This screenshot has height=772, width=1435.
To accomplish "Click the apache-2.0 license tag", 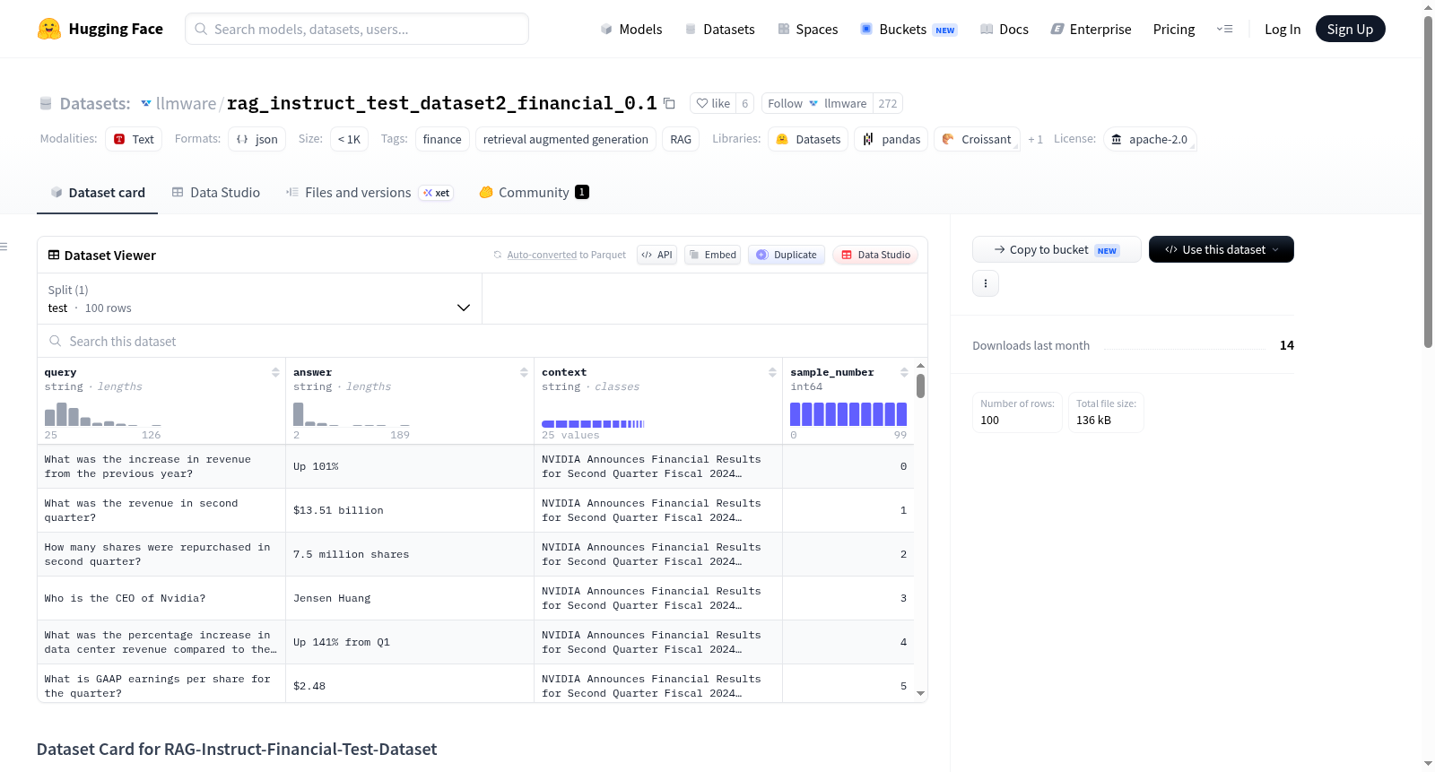I will click(1150, 139).
